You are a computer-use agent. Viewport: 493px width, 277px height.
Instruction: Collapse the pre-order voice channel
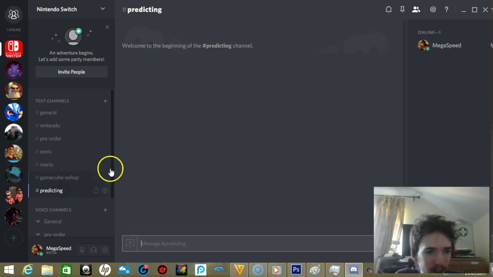pyautogui.click(x=38, y=234)
